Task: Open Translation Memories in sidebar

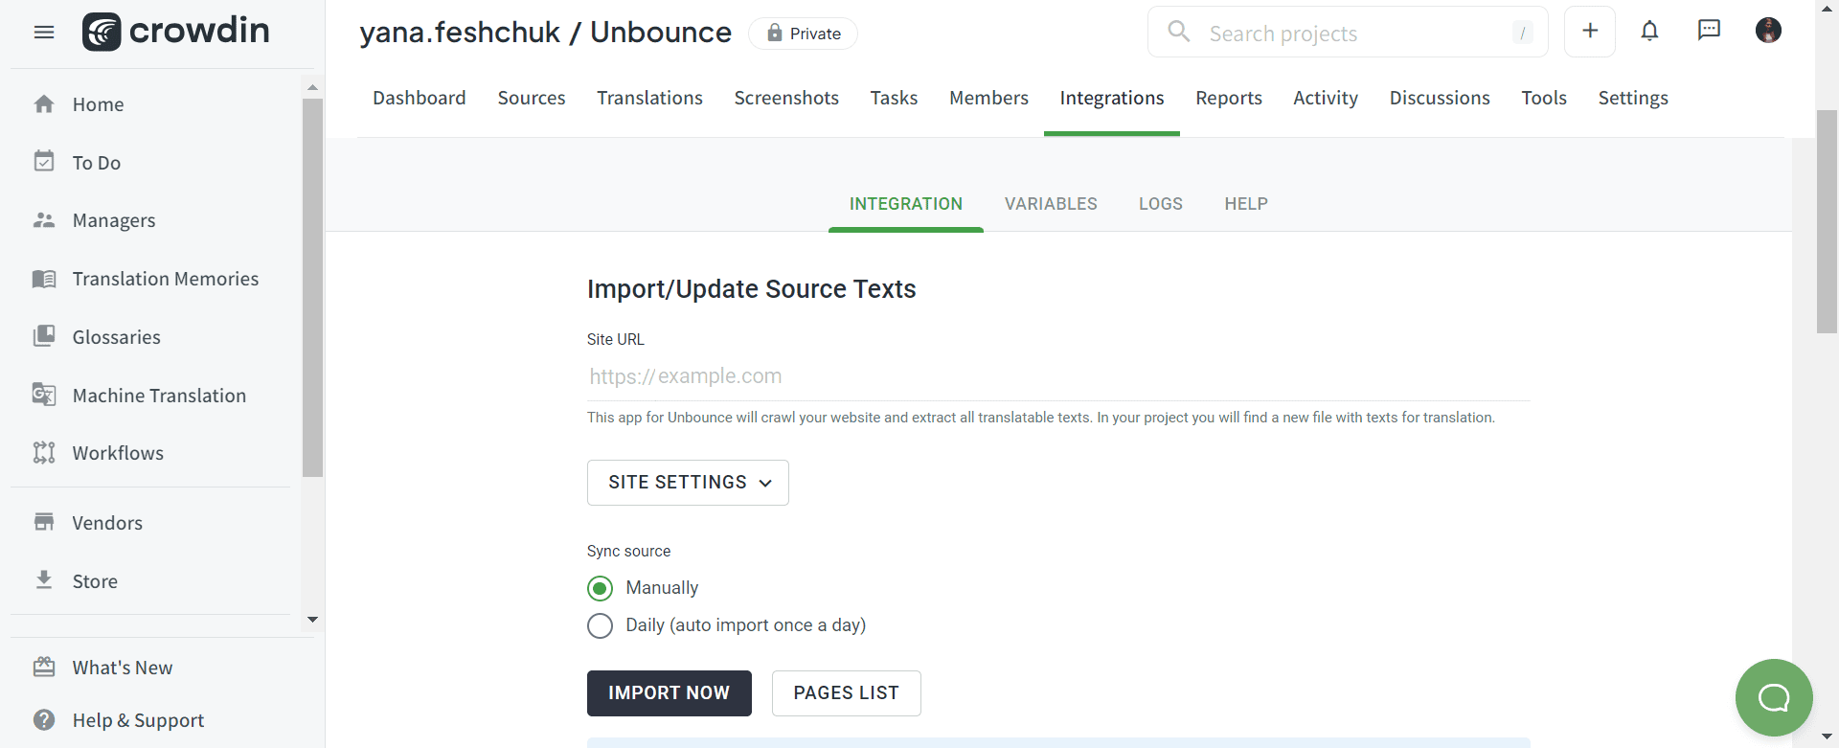Action: tap(166, 279)
